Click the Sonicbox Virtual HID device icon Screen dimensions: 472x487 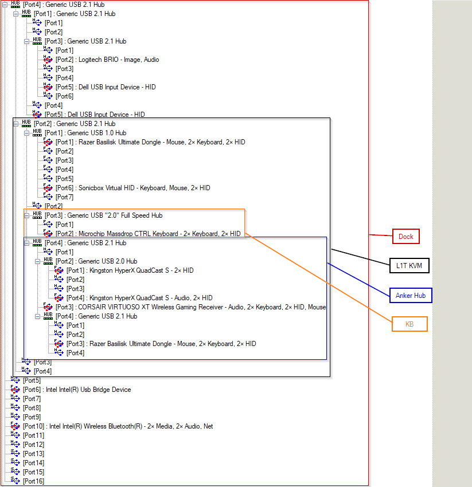point(48,188)
